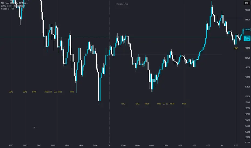Select the 09:00 time axis label
The width and height of the screenshot is (251, 148).
coord(39,145)
